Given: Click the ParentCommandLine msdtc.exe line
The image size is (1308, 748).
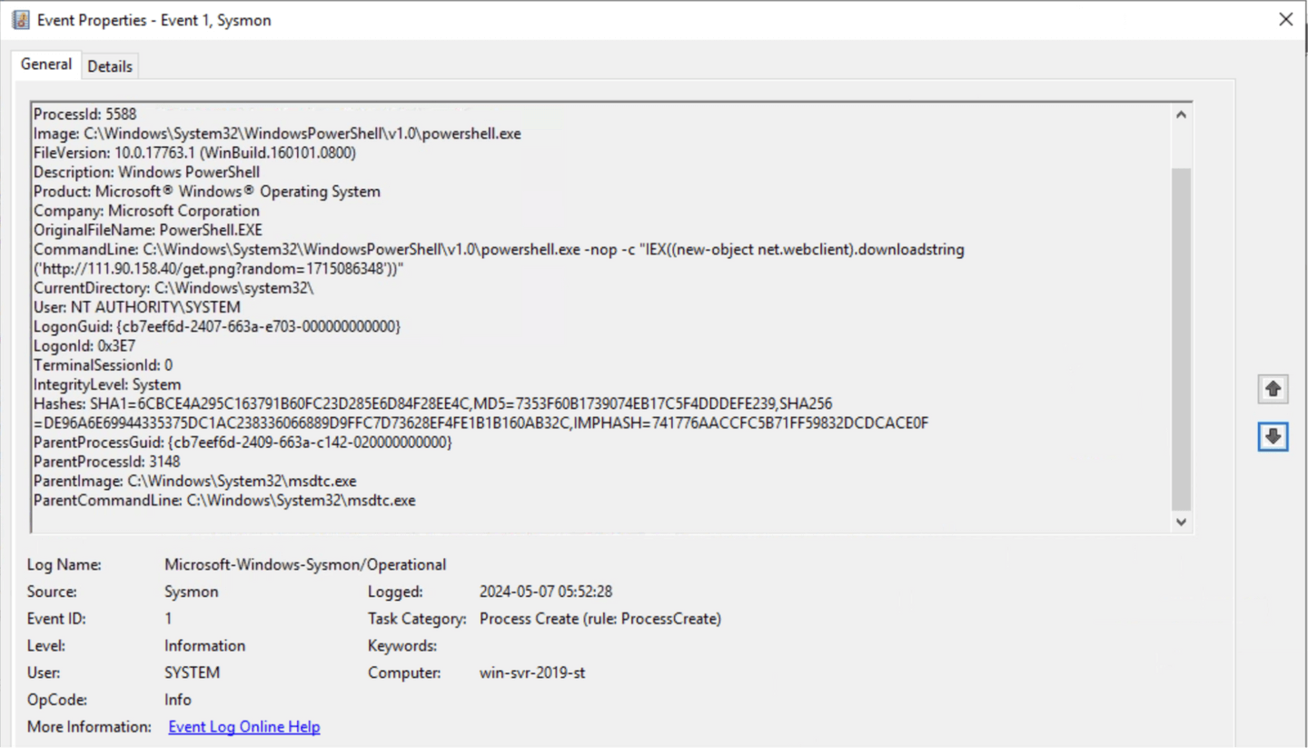Looking at the screenshot, I should tap(224, 500).
